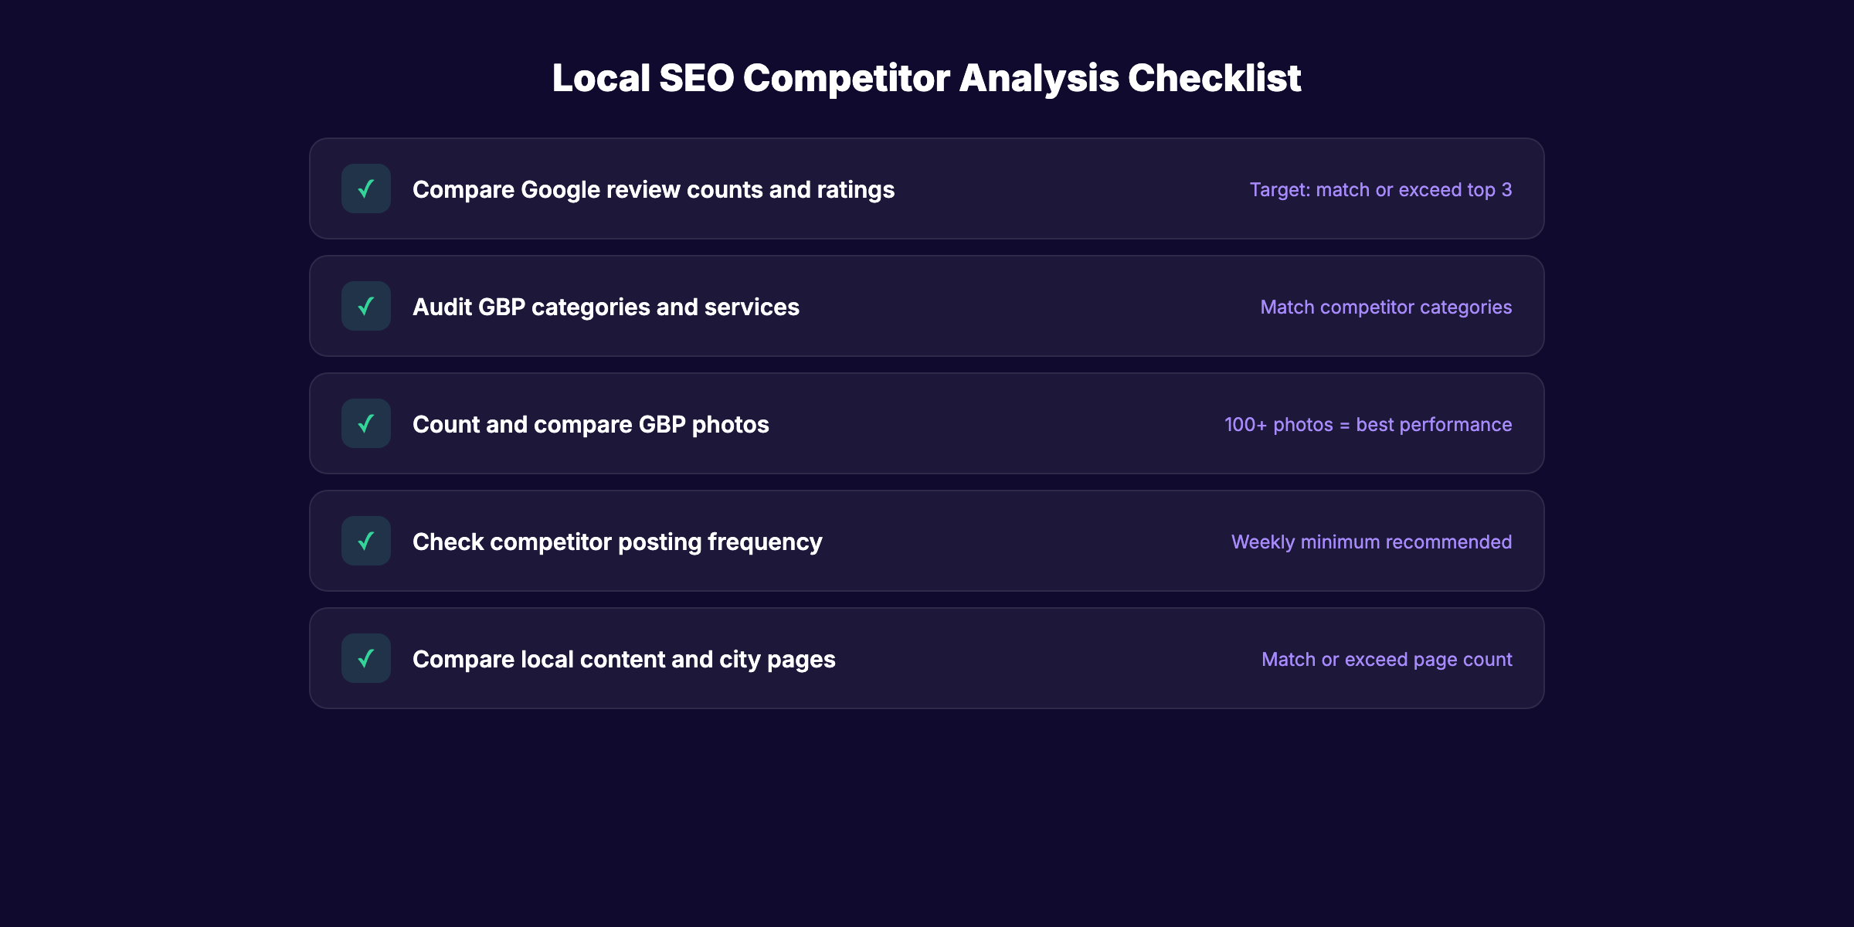The image size is (1854, 927).
Task: Toggle the checkbox for GBP photos comparison
Action: coord(365,423)
